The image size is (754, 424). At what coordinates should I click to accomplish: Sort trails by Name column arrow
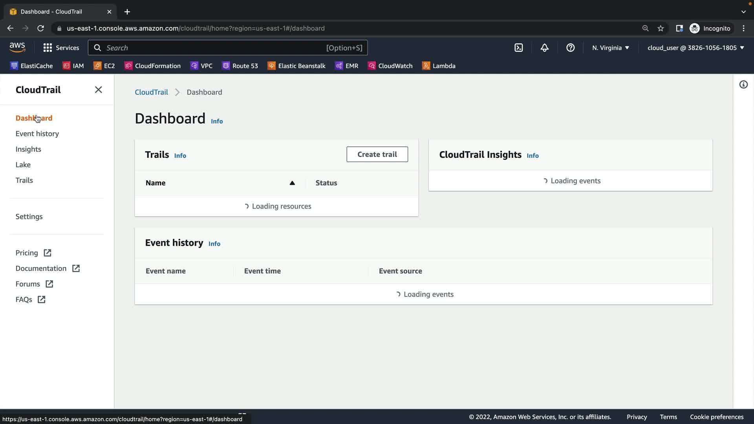pos(292,183)
